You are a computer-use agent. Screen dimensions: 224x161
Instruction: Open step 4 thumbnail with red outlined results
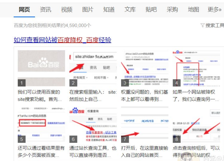(196, 68)
